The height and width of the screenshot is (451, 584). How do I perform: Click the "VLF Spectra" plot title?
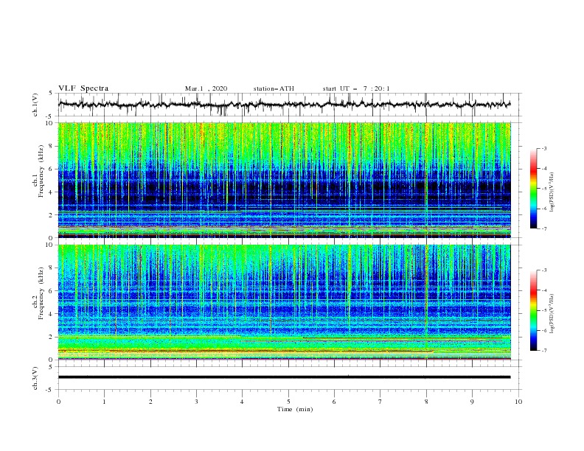point(83,88)
